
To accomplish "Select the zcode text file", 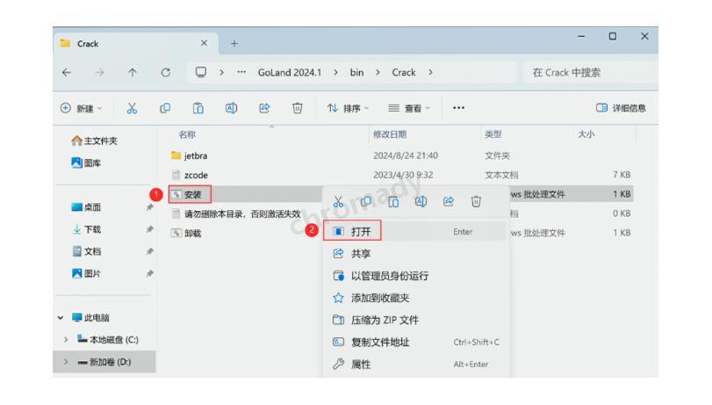I will click(190, 175).
